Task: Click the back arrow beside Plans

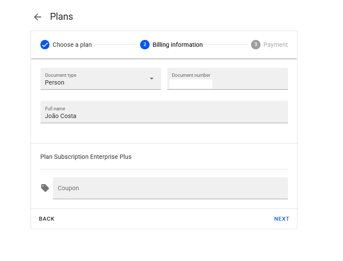Action: click(37, 17)
